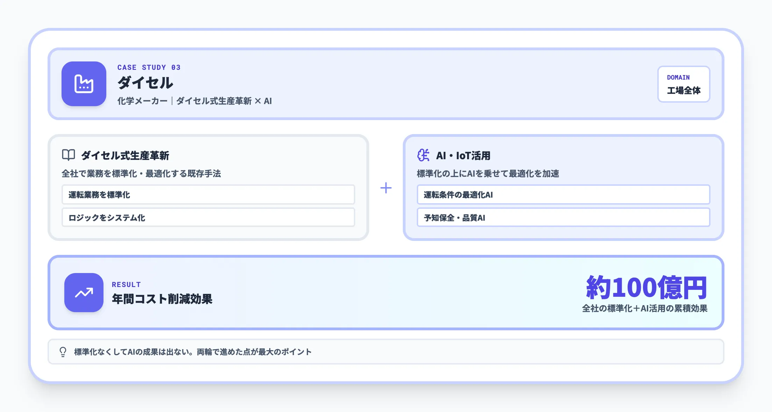Click the caption 全社の標準化＋AI活用の累積効果
The image size is (772, 412).
click(645, 308)
